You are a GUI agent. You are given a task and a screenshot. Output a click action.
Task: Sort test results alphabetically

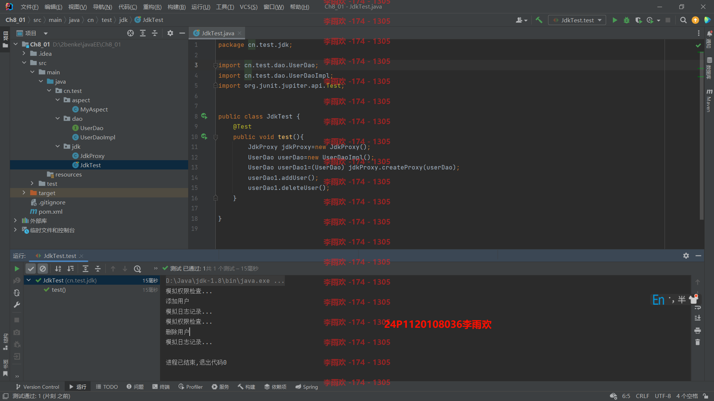(58, 268)
